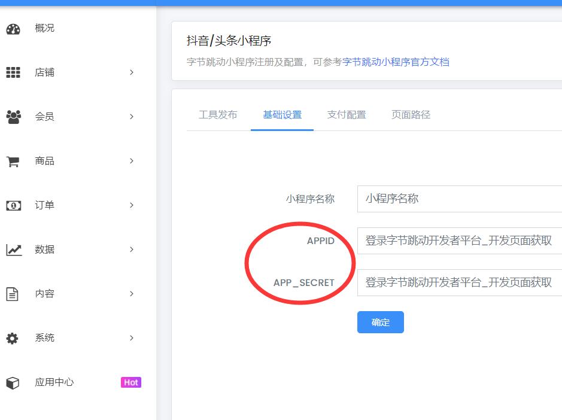Click the 系统 sidebar label

[x=44, y=338]
